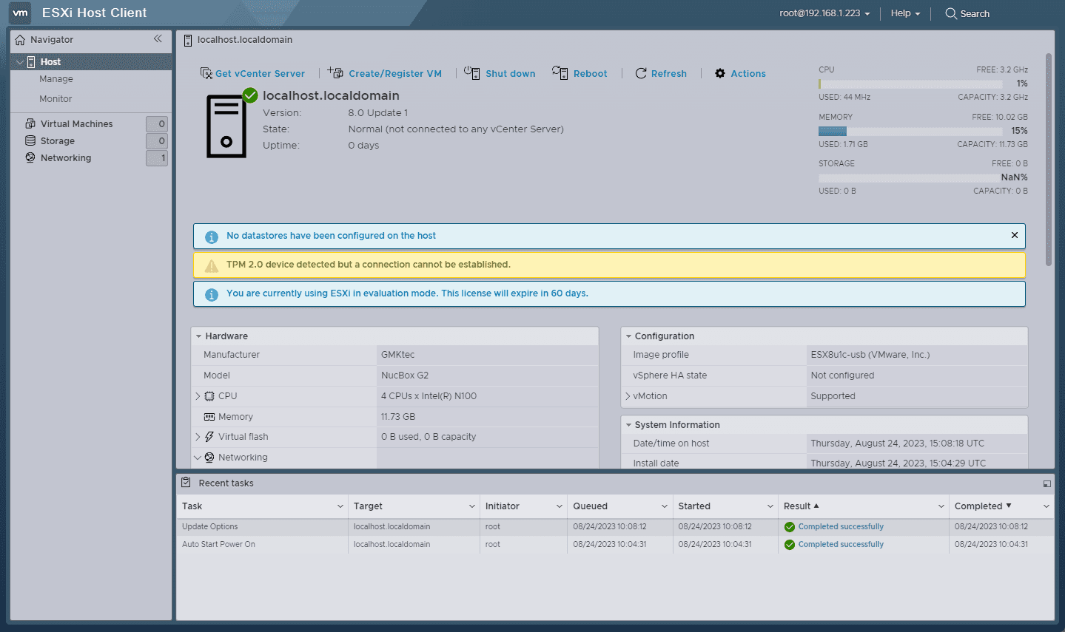The height and width of the screenshot is (632, 1065).
Task: Open Virtual Machines in Navigator
Action: (x=76, y=123)
